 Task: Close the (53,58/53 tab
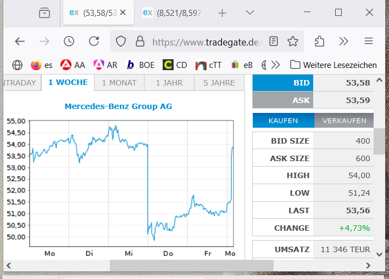click(123, 13)
